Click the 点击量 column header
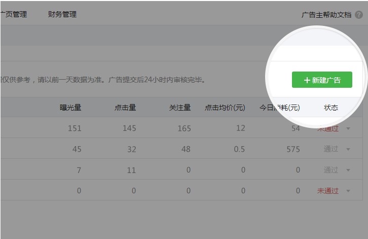 coord(125,108)
